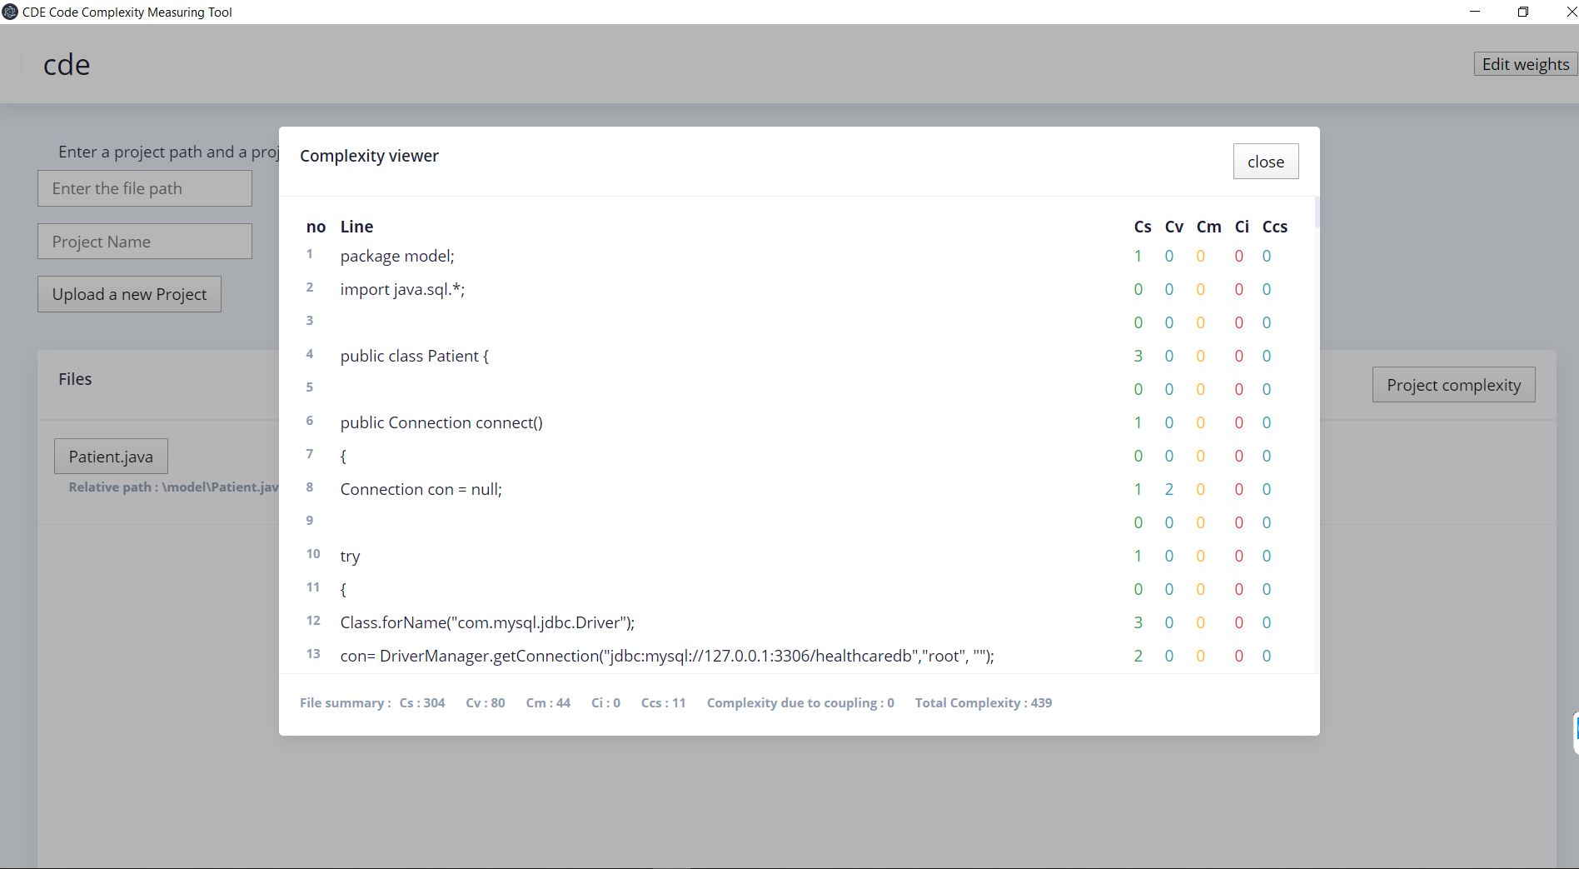Image resolution: width=1579 pixels, height=869 pixels.
Task: Click the Upload a new Project button
Action: point(128,294)
